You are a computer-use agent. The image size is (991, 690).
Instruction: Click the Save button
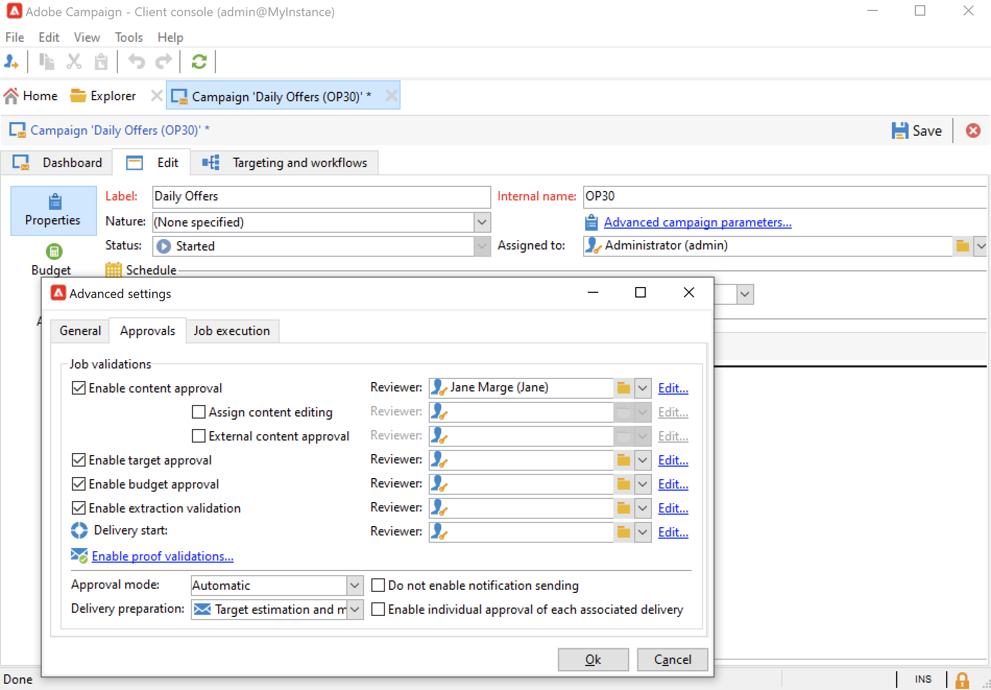tap(917, 130)
